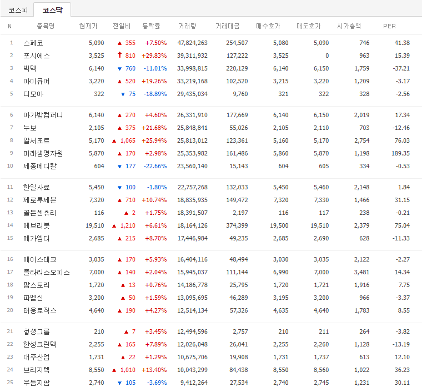
Task: Click 빅텍 PER value -37.21
Action: click(401, 68)
